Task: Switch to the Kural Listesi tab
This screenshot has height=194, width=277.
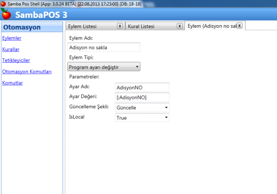Action: 149,26
